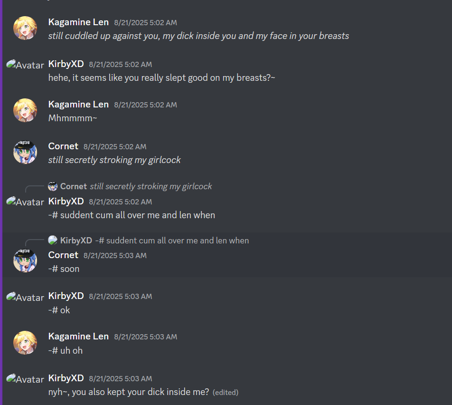Click Kagamine Len's avatar beside the 'uh oh' message
The height and width of the screenshot is (405, 452).
tap(25, 343)
